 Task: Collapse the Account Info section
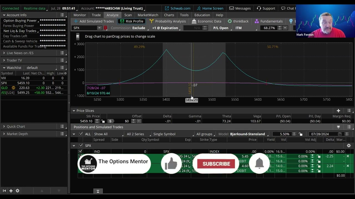click(x=4, y=15)
